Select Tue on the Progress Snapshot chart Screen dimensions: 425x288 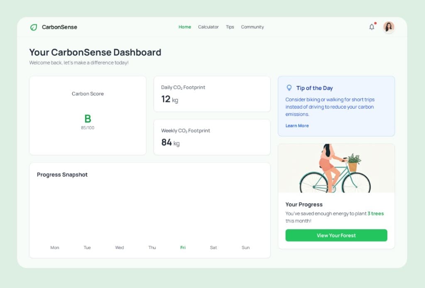point(87,247)
